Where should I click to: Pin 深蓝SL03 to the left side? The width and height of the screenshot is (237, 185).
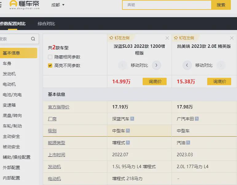point(120,38)
